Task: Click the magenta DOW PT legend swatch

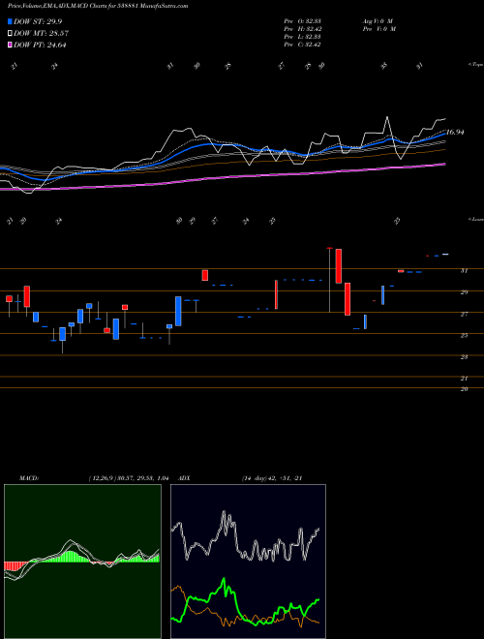Action: pos(11,46)
